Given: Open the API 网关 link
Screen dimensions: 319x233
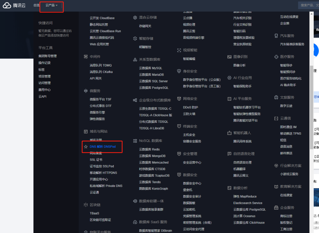Looking at the screenshot, I should [96, 78].
